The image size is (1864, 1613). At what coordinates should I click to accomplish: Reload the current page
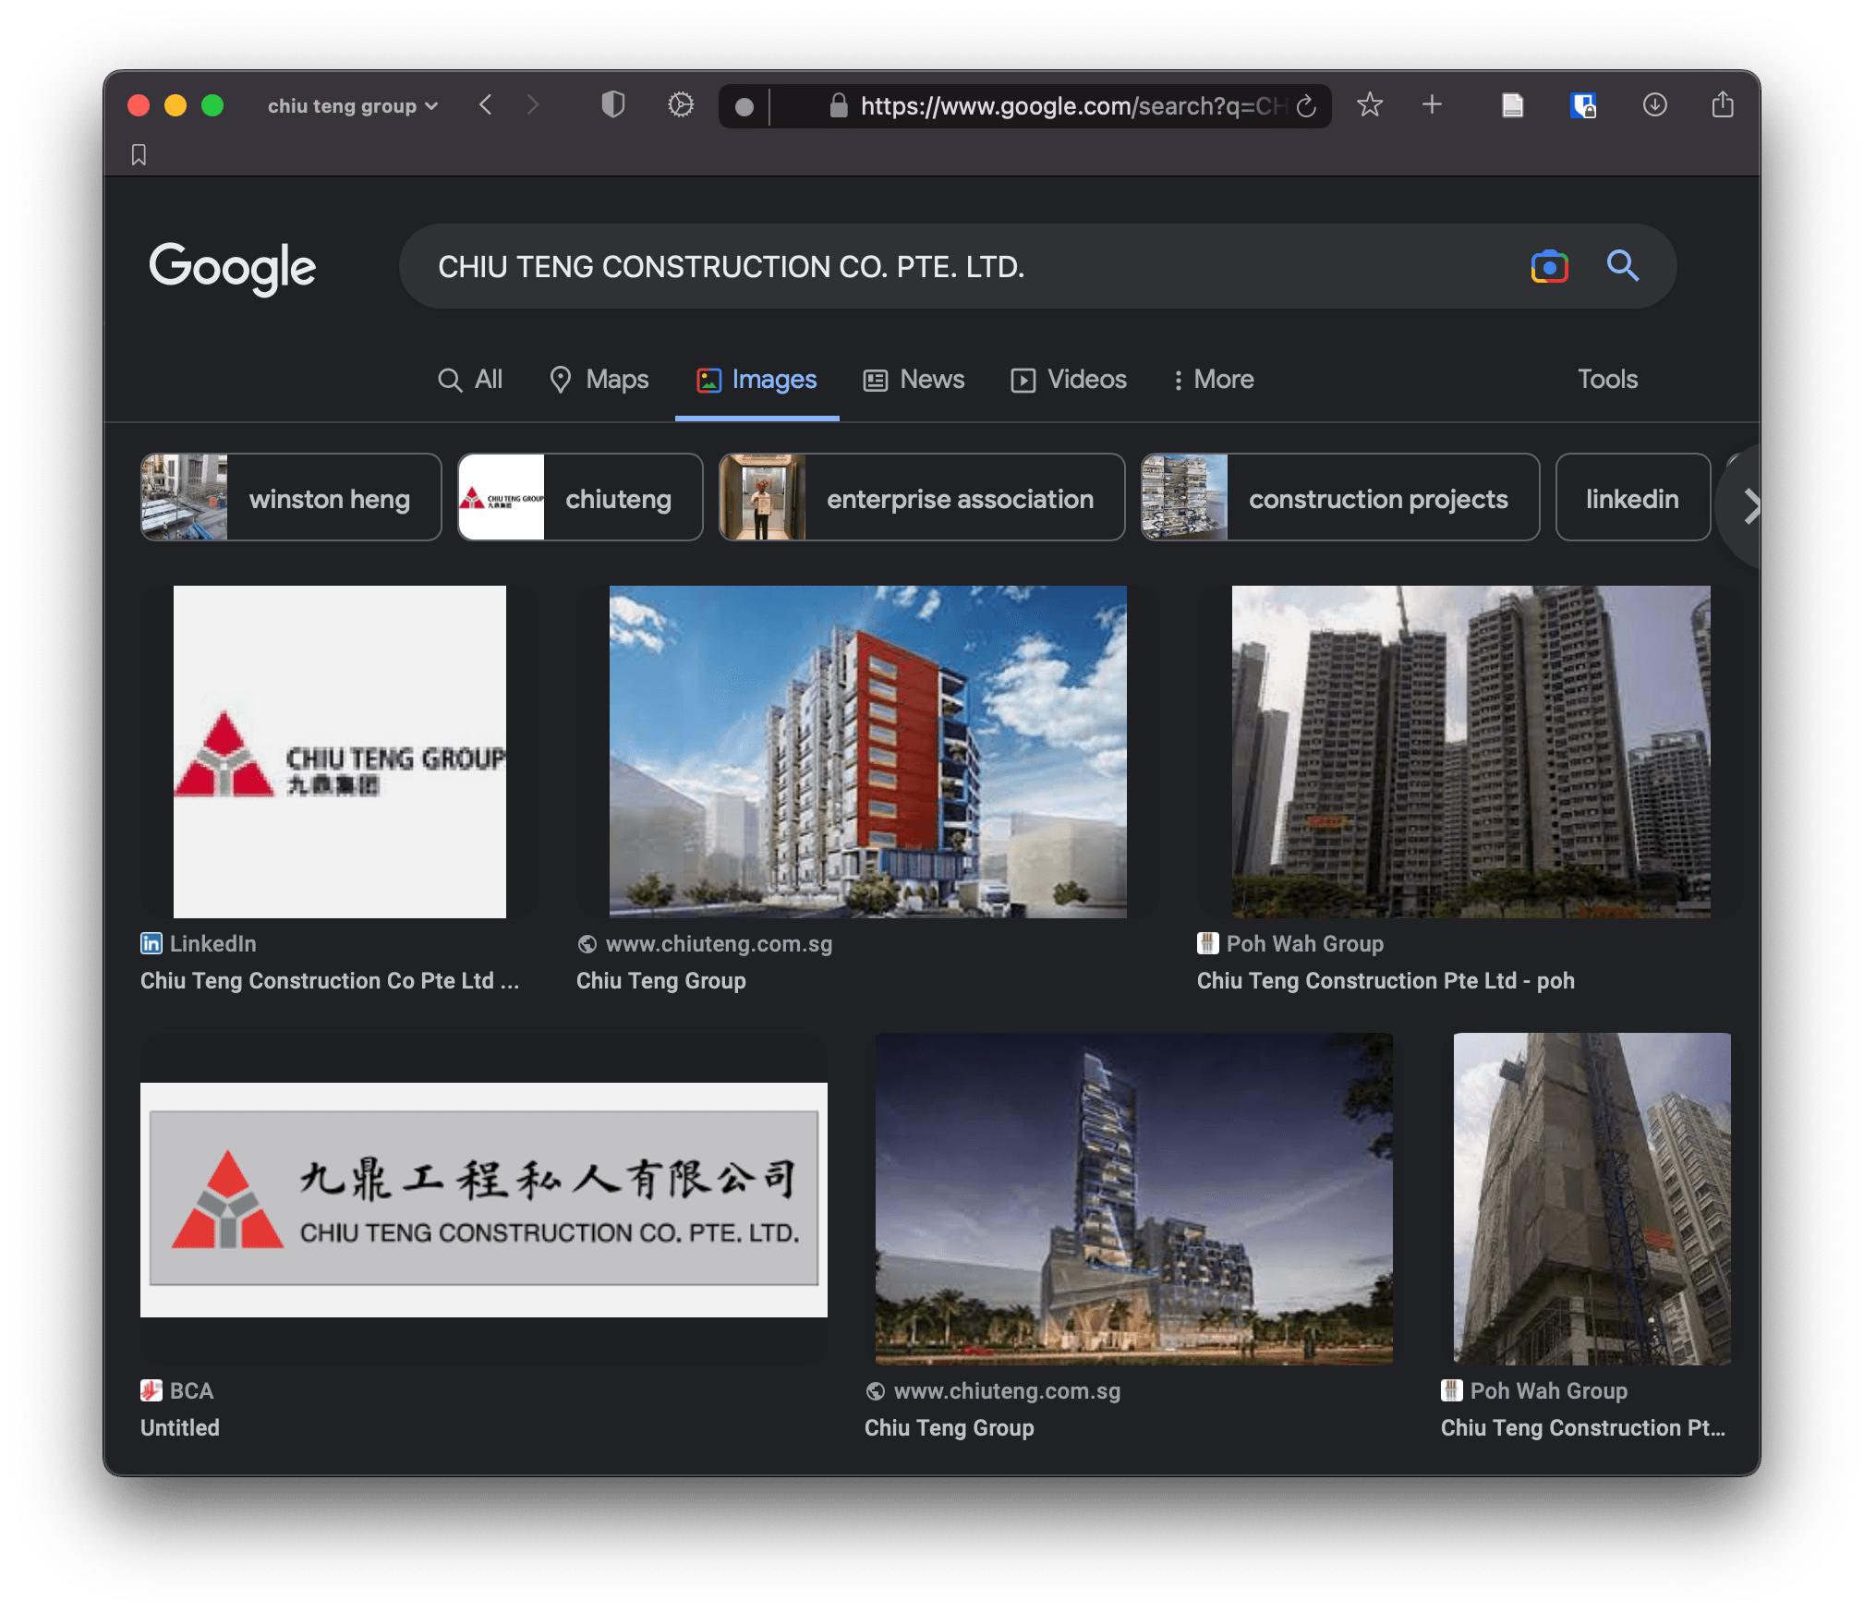coord(1305,106)
